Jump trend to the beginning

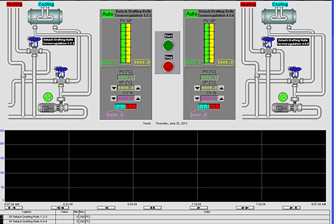13,207
